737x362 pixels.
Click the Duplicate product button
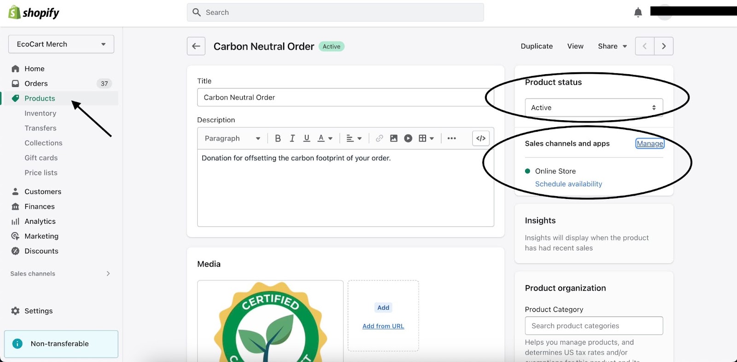pos(537,46)
